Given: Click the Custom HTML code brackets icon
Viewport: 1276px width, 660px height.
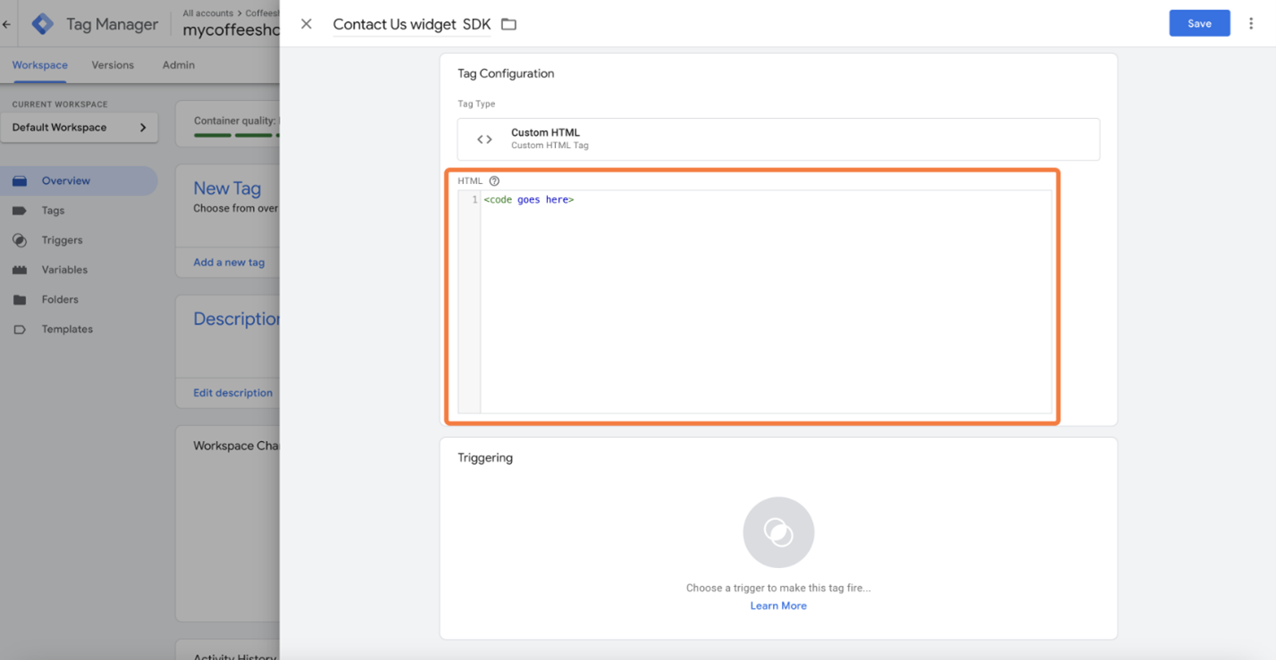Looking at the screenshot, I should [484, 139].
